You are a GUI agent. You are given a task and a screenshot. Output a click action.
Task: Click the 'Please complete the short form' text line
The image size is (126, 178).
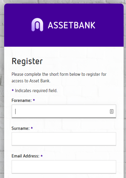coord(59,74)
